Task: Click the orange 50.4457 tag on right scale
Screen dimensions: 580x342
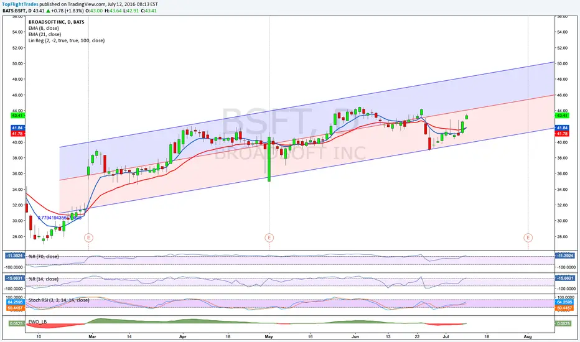Action: [564, 308]
